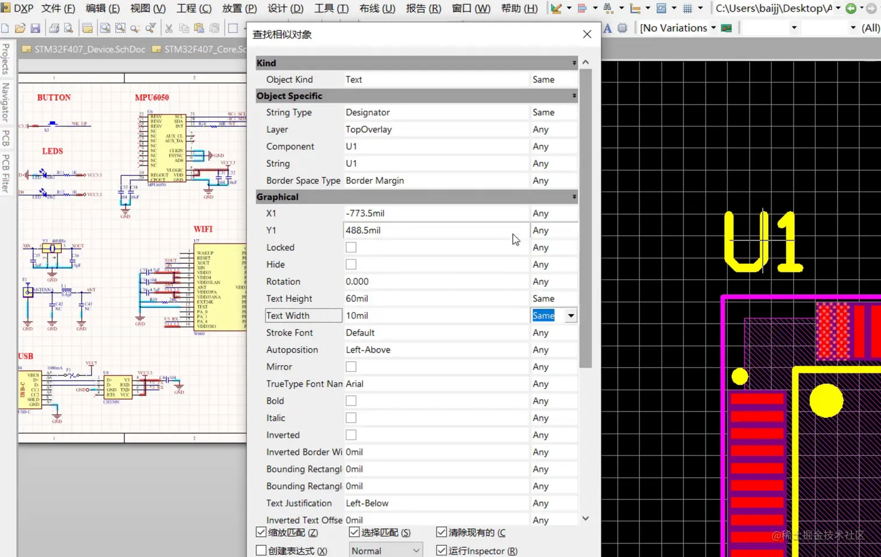Collapse the Graphical section
The image size is (881, 557).
click(574, 197)
